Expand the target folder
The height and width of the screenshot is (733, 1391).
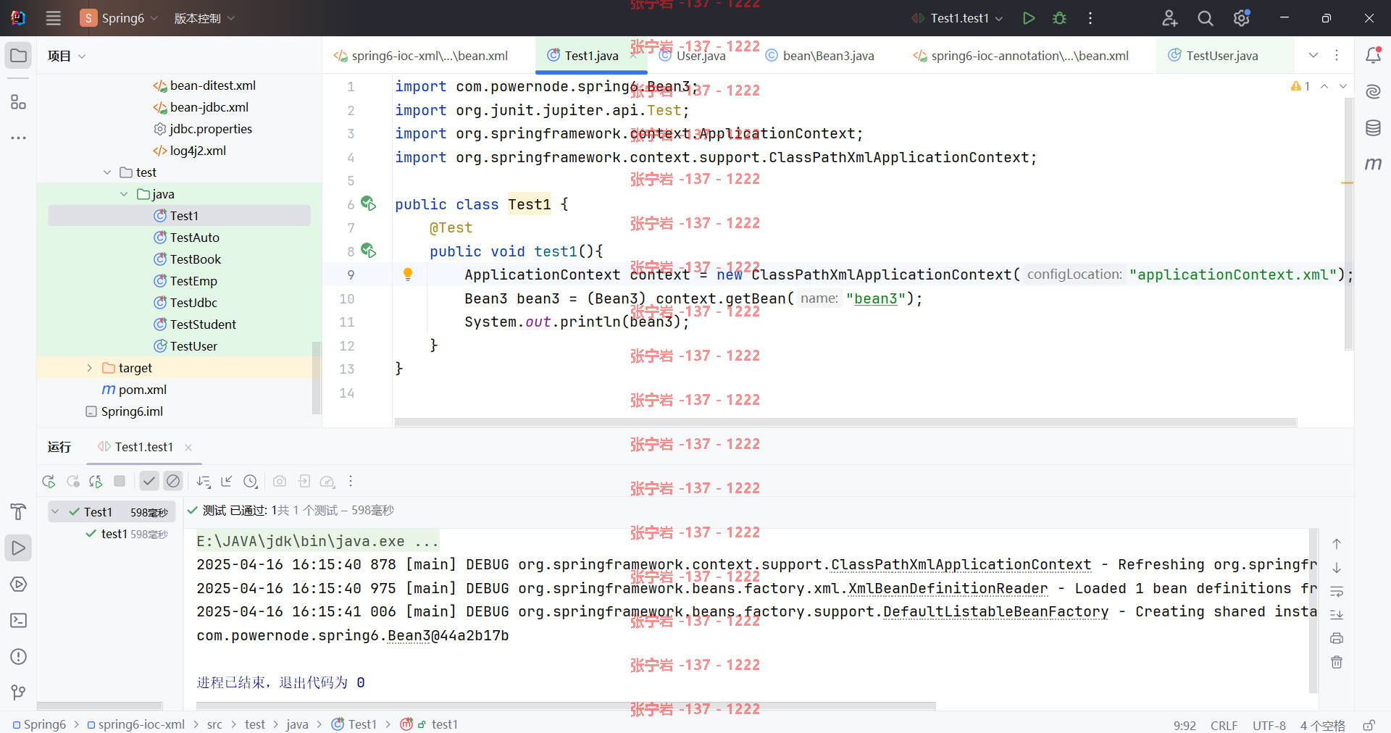click(x=90, y=368)
